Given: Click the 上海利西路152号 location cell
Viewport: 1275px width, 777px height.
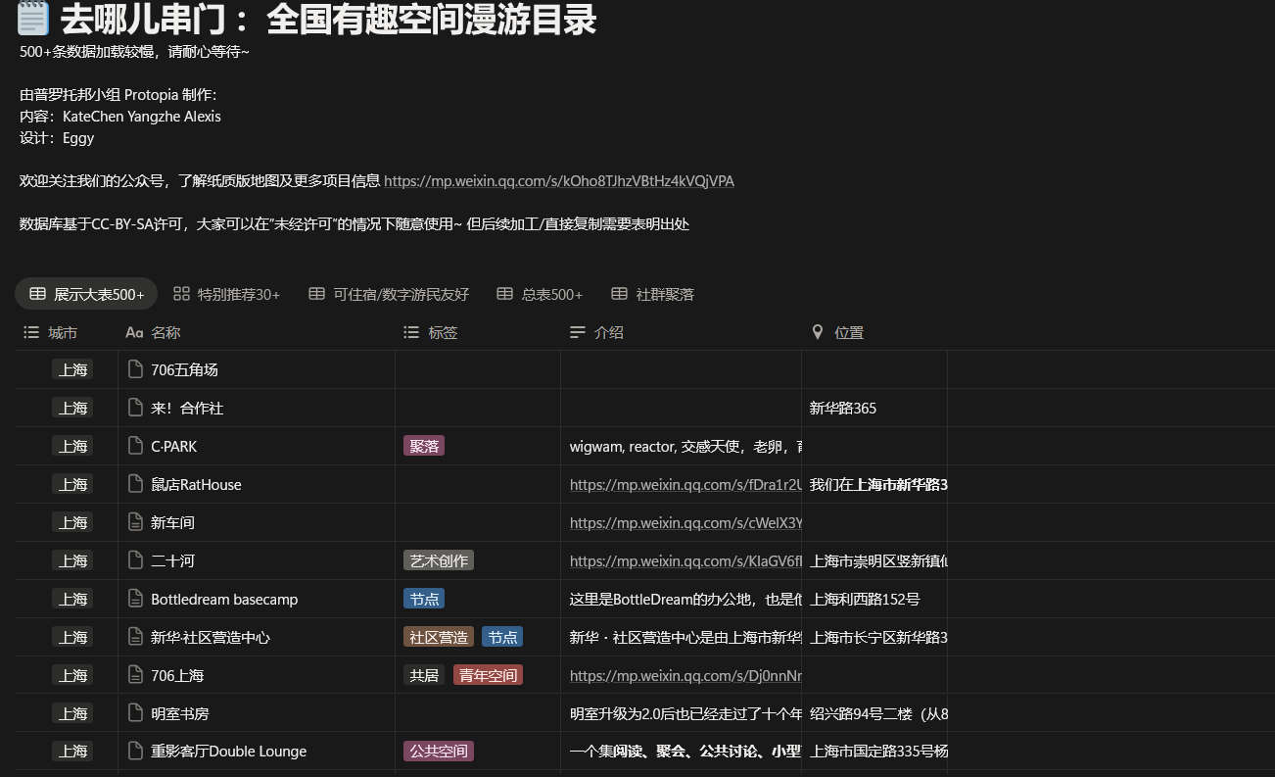Looking at the screenshot, I should (874, 599).
